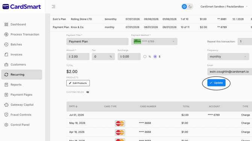Click the Payment Pages icon
Screen dimensions: 252x141
(x=6, y=95)
